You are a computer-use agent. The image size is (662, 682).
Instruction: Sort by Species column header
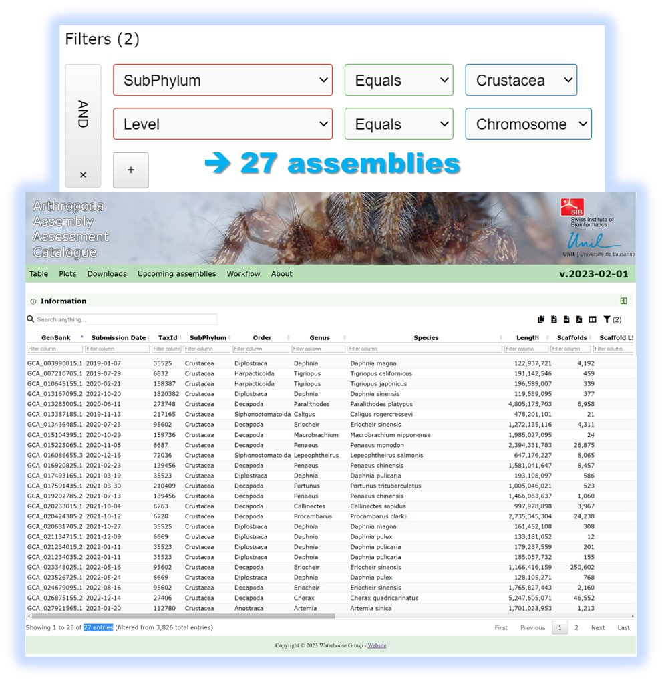coord(426,337)
